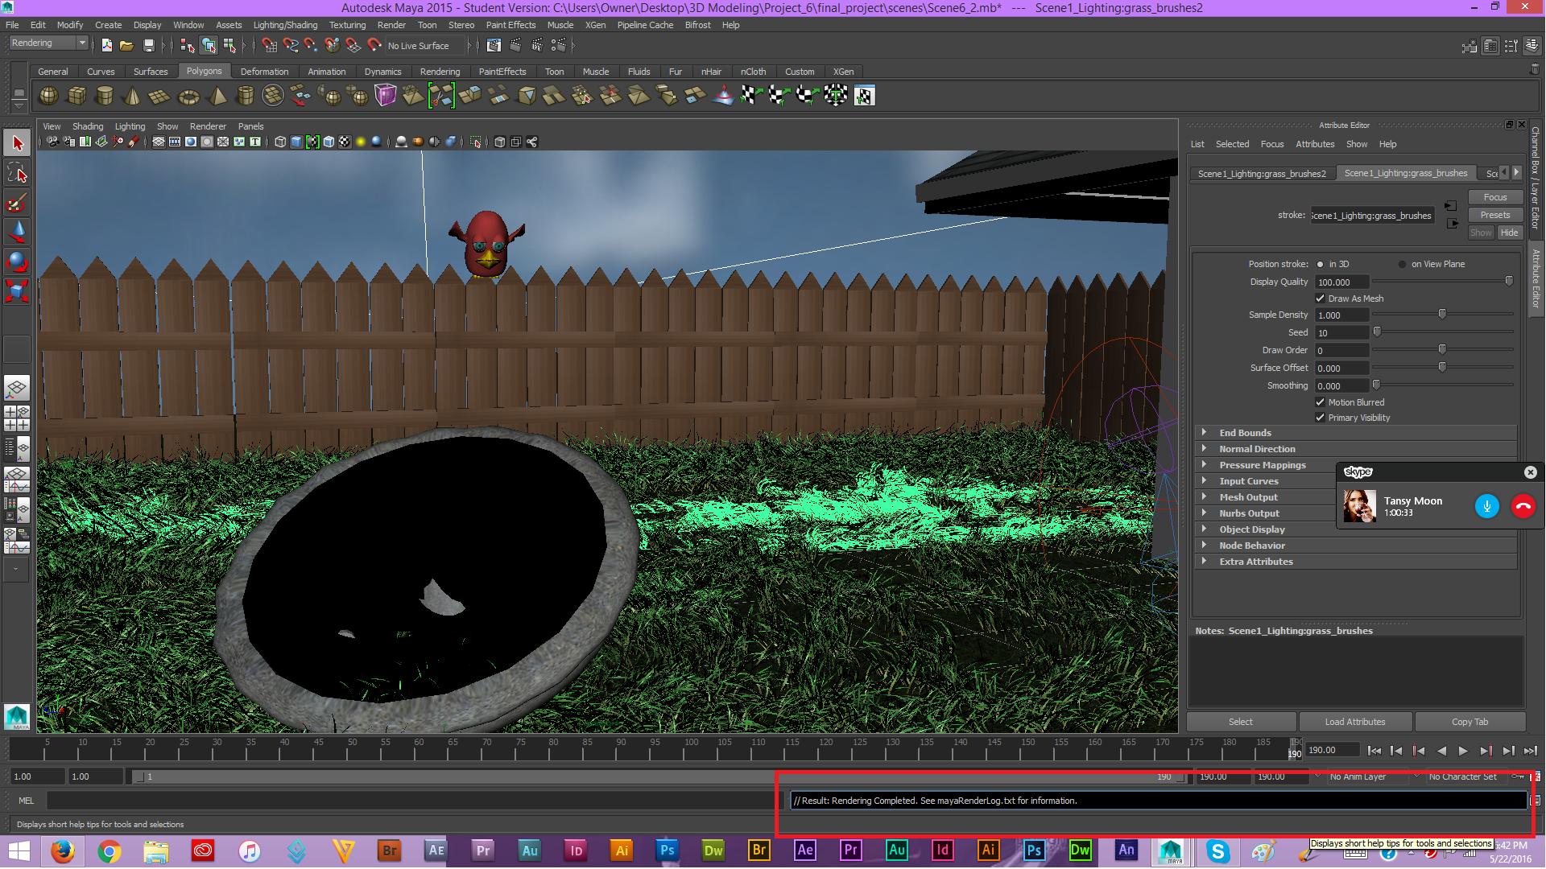Screen dimensions: 1546x869
Task: Open render view clapperboard icon
Action: [x=494, y=46]
